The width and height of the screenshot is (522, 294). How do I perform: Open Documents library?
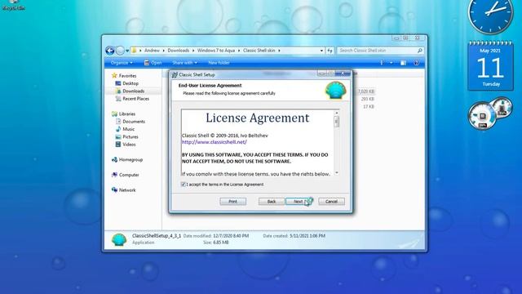click(x=134, y=122)
